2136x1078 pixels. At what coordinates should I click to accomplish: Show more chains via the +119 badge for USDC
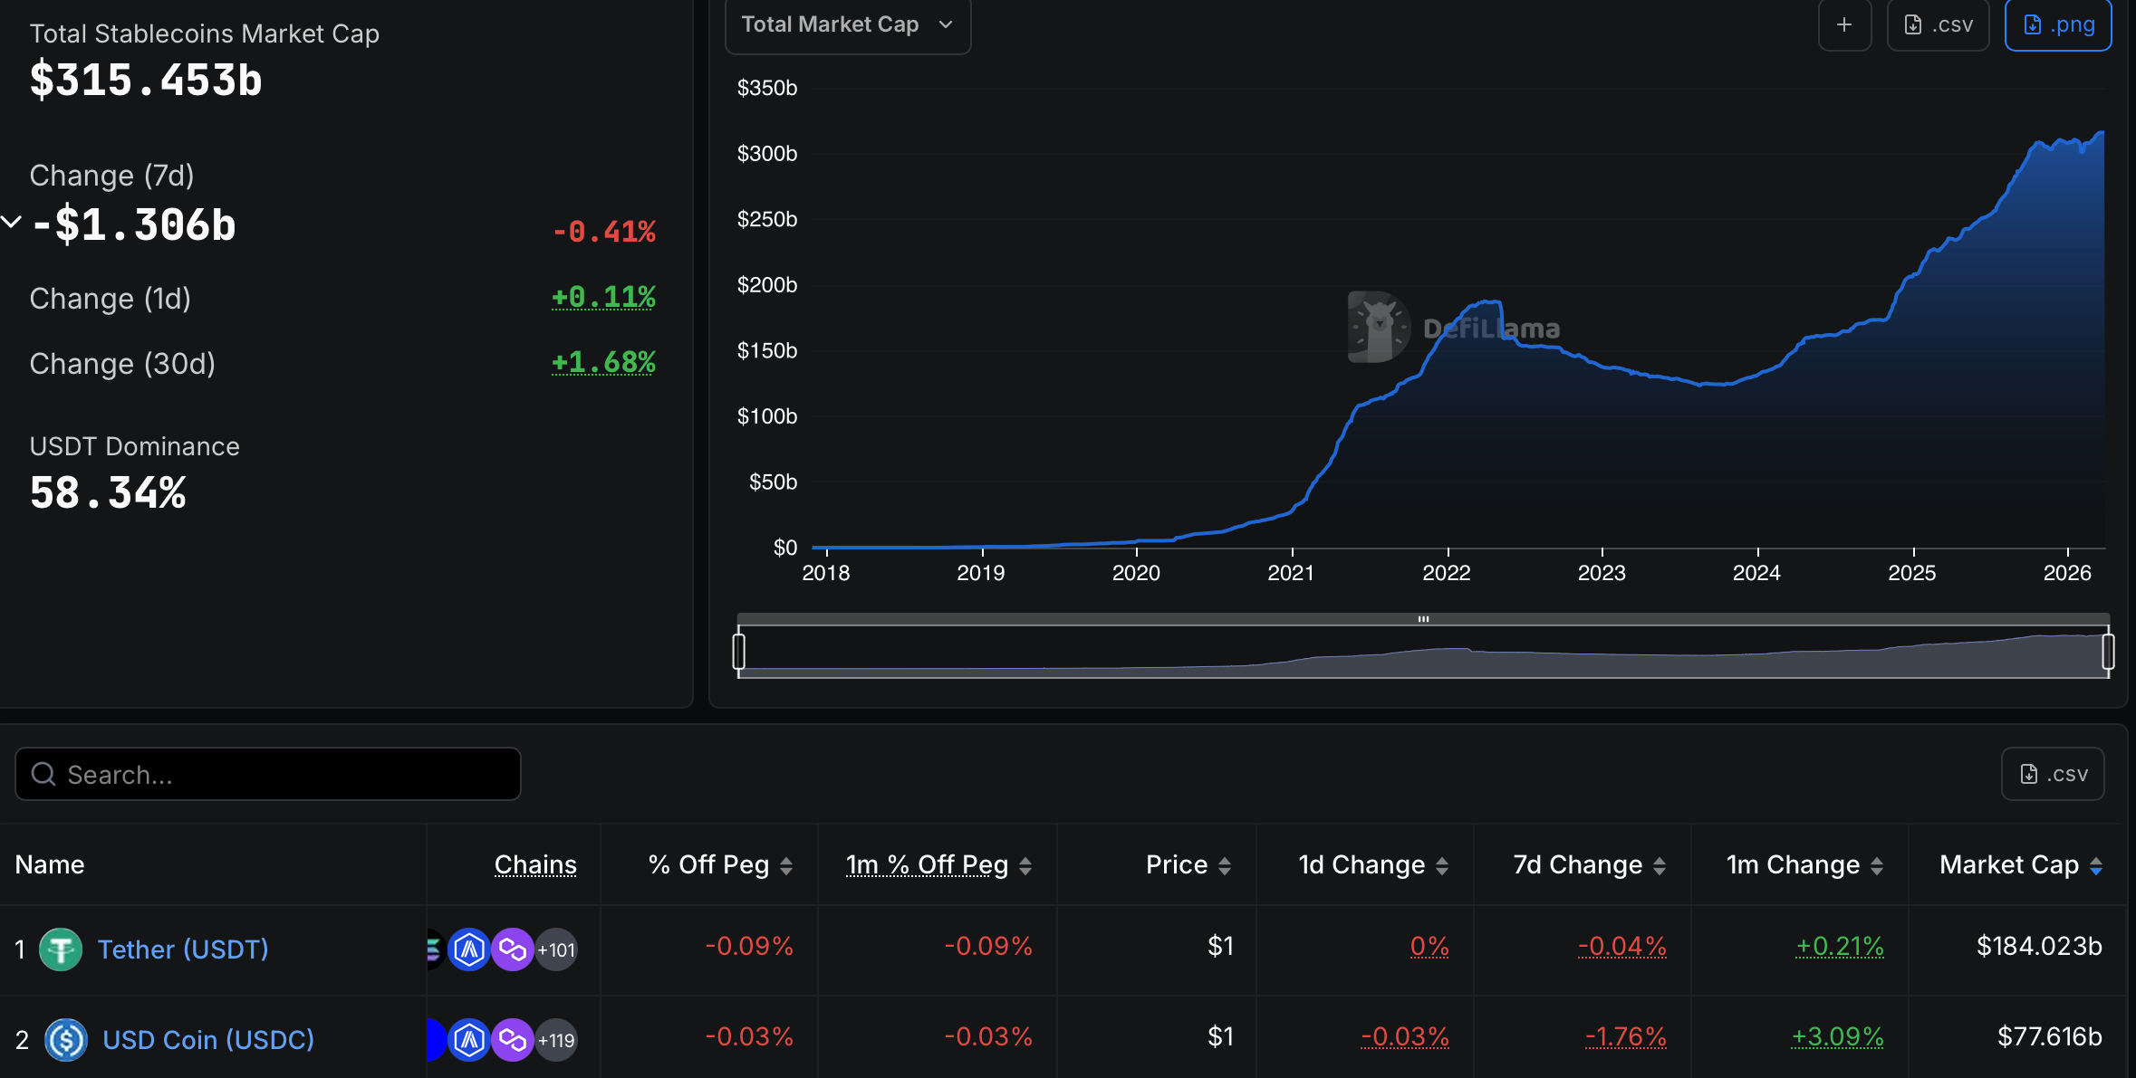coord(555,1039)
